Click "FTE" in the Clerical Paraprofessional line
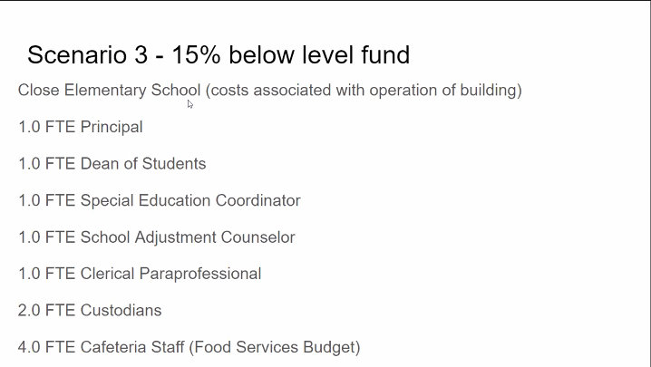Image resolution: width=651 pixels, height=367 pixels. click(x=61, y=274)
